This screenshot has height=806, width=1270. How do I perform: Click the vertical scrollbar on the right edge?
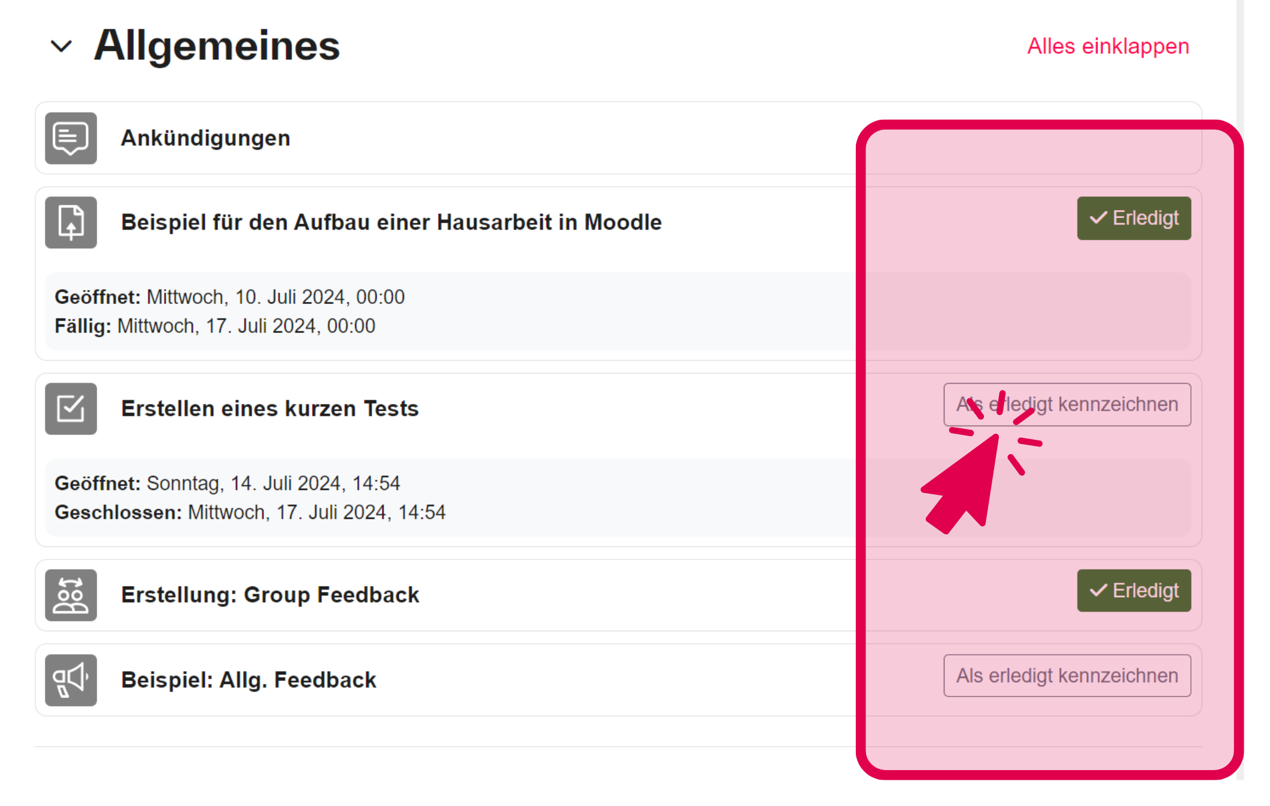coord(1239,60)
